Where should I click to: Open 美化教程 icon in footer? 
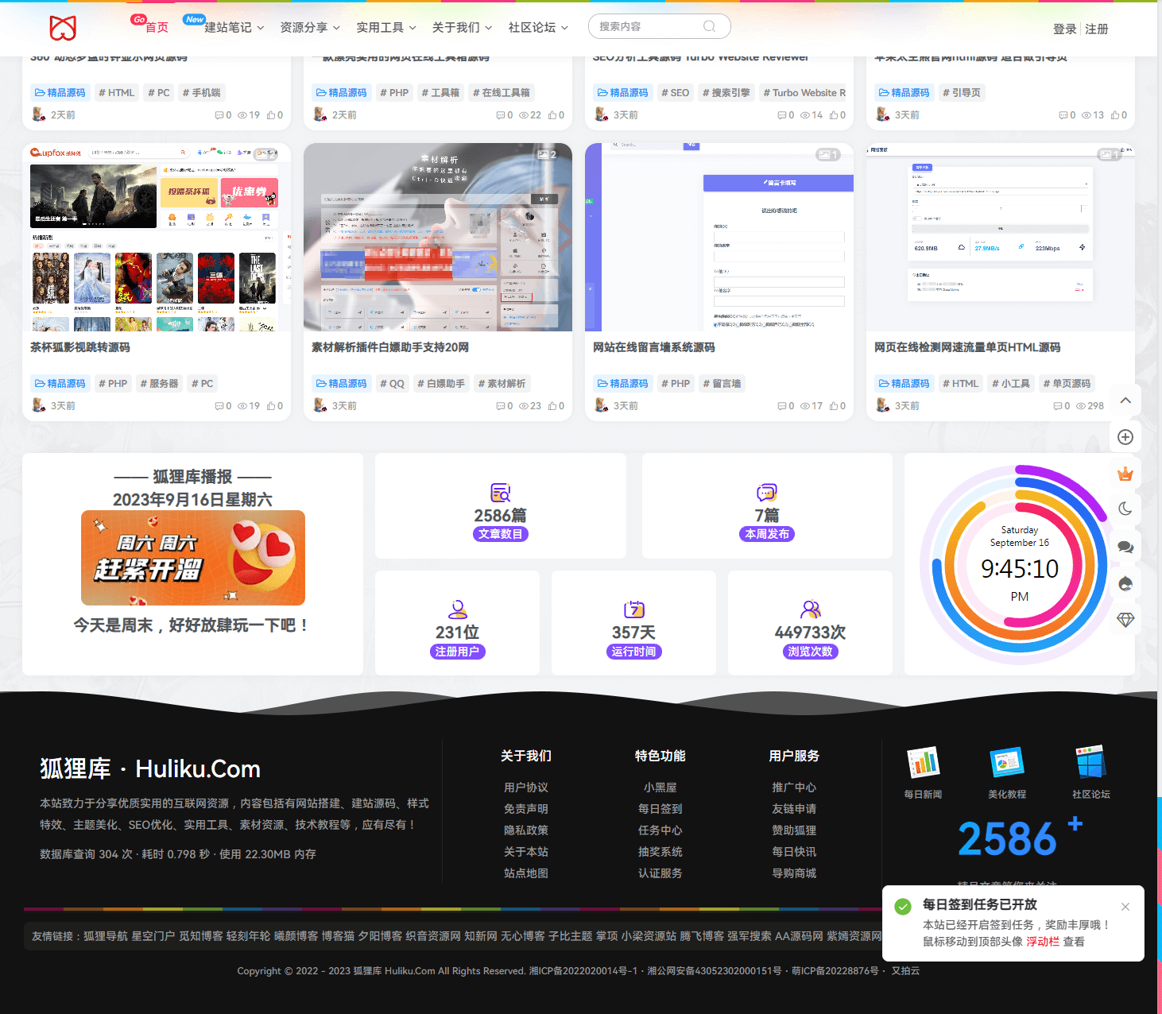point(1006,763)
